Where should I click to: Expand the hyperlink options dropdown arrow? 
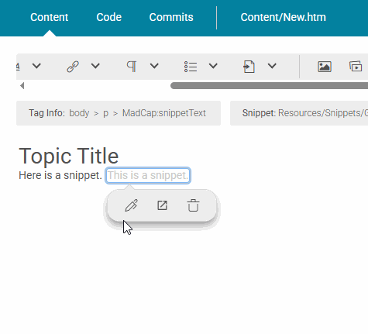[95, 66]
